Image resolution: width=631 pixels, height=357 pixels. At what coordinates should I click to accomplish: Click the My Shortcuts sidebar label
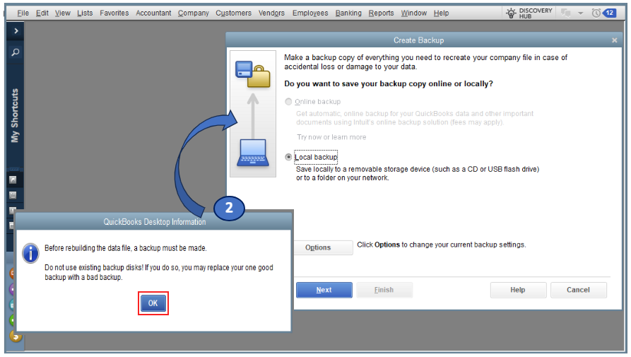point(15,115)
